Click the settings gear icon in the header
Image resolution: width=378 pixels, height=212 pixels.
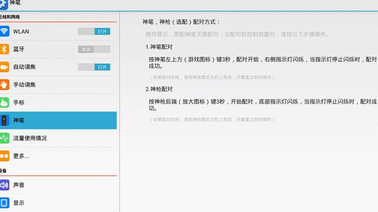pyautogui.click(x=4, y=4)
